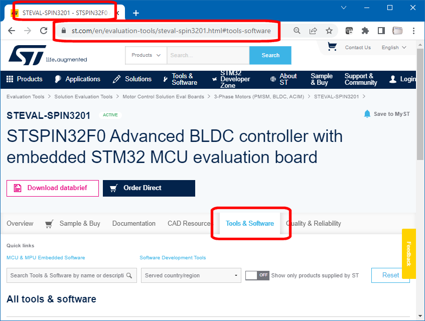Click the site Search text field
The image size is (425, 321).
(208, 55)
